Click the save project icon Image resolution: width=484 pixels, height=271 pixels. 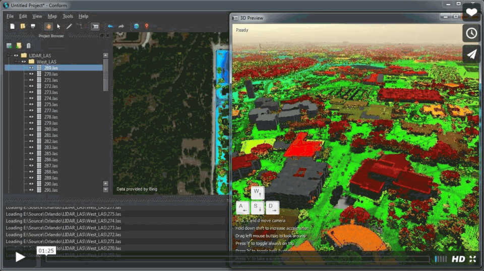pyautogui.click(x=33, y=26)
